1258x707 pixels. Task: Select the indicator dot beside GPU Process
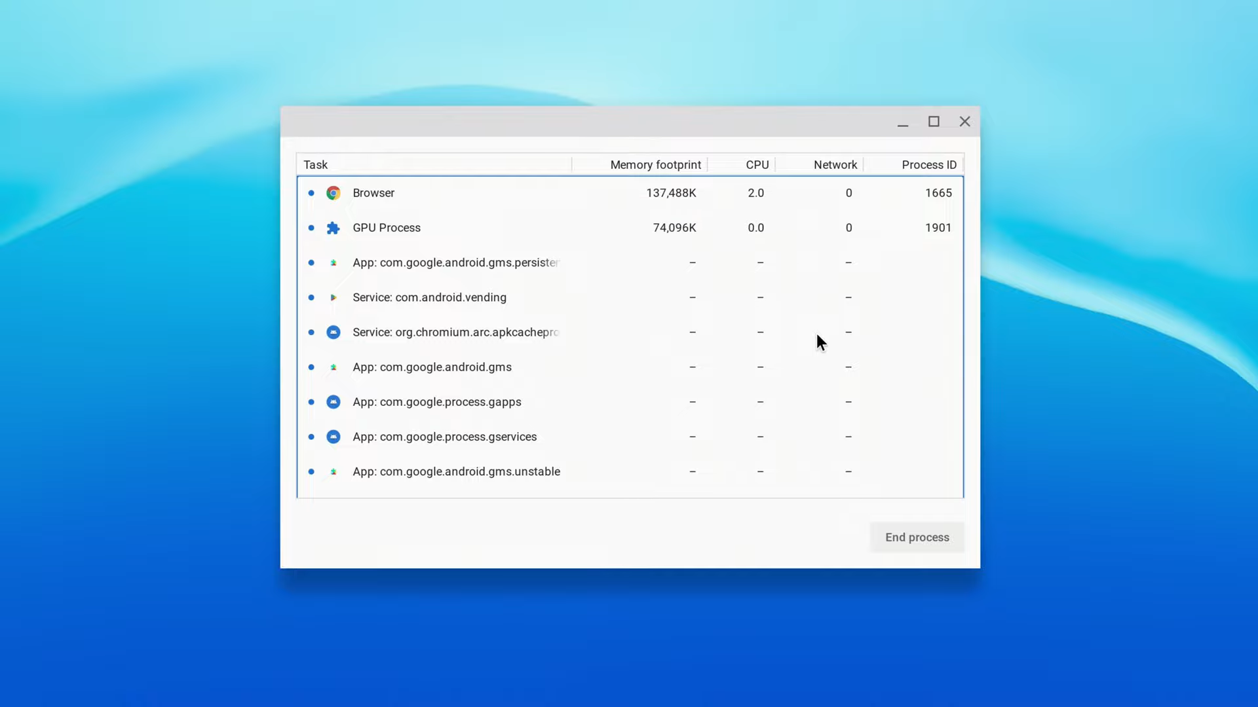pyautogui.click(x=311, y=227)
